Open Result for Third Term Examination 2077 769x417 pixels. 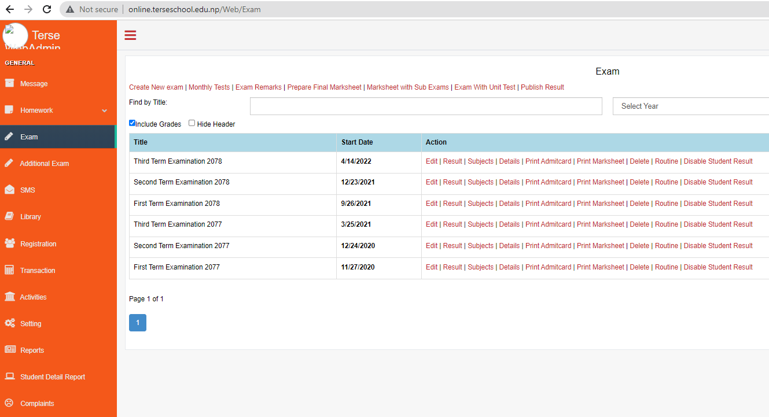(452, 224)
